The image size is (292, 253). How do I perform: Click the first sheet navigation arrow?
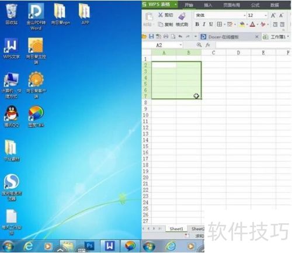tap(144, 228)
